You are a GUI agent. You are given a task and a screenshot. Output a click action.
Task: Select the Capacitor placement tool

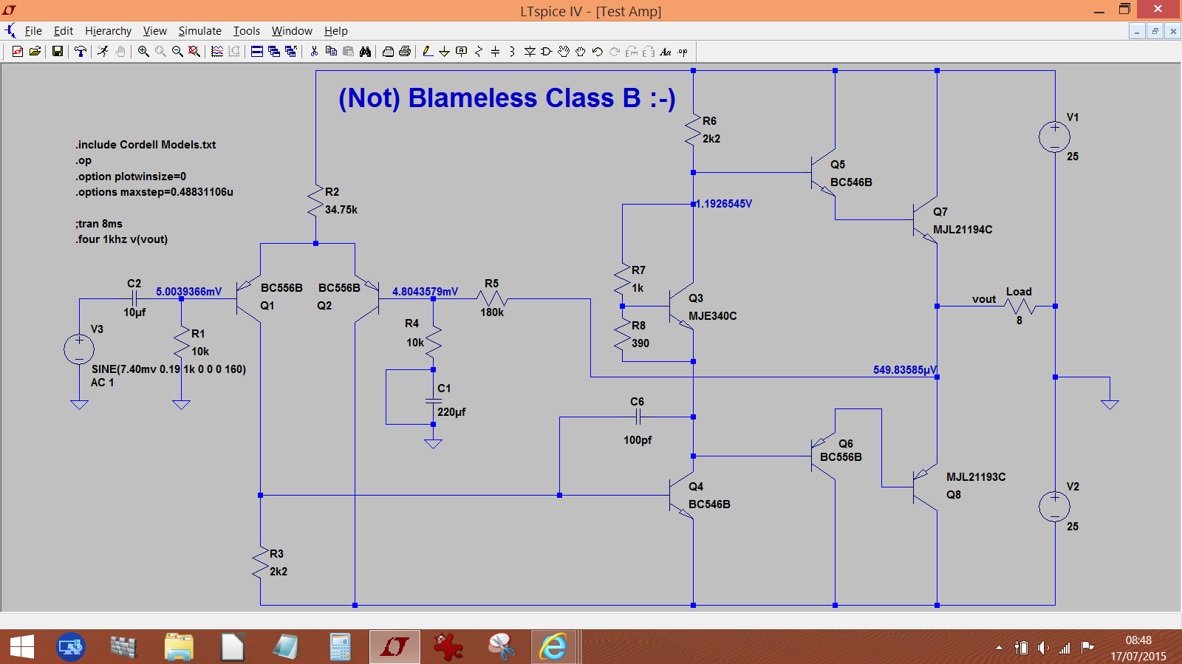[x=495, y=51]
